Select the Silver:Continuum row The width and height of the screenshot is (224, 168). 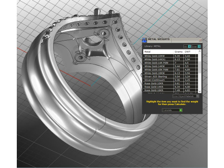pos(170,80)
